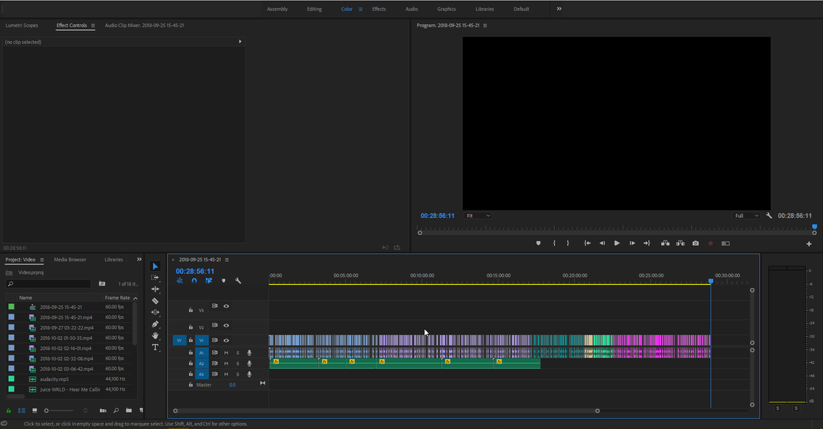Image resolution: width=823 pixels, height=429 pixels.
Task: Click the create bin from search icon
Action: pos(102,283)
